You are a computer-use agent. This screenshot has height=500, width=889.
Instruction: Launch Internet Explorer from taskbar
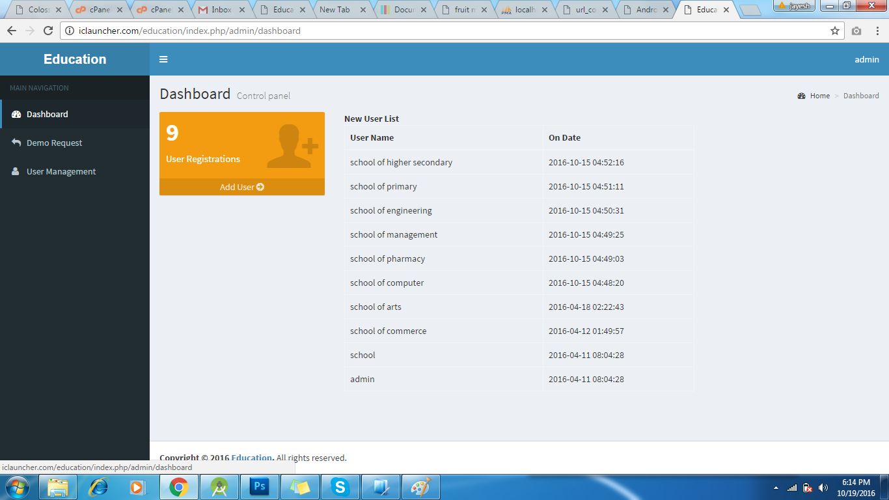click(x=98, y=487)
